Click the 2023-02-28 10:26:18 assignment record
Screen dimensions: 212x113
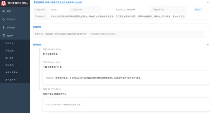[x=63, y=105]
